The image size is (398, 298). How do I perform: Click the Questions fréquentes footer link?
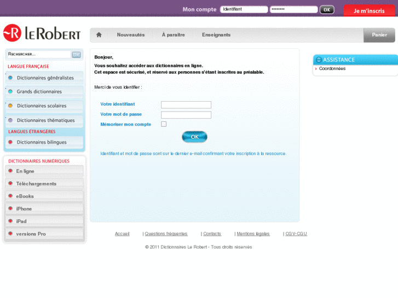[x=166, y=233]
